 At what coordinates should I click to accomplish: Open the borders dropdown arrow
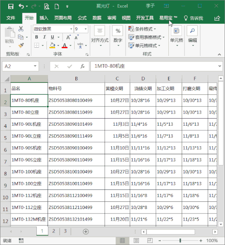pos(43,45)
